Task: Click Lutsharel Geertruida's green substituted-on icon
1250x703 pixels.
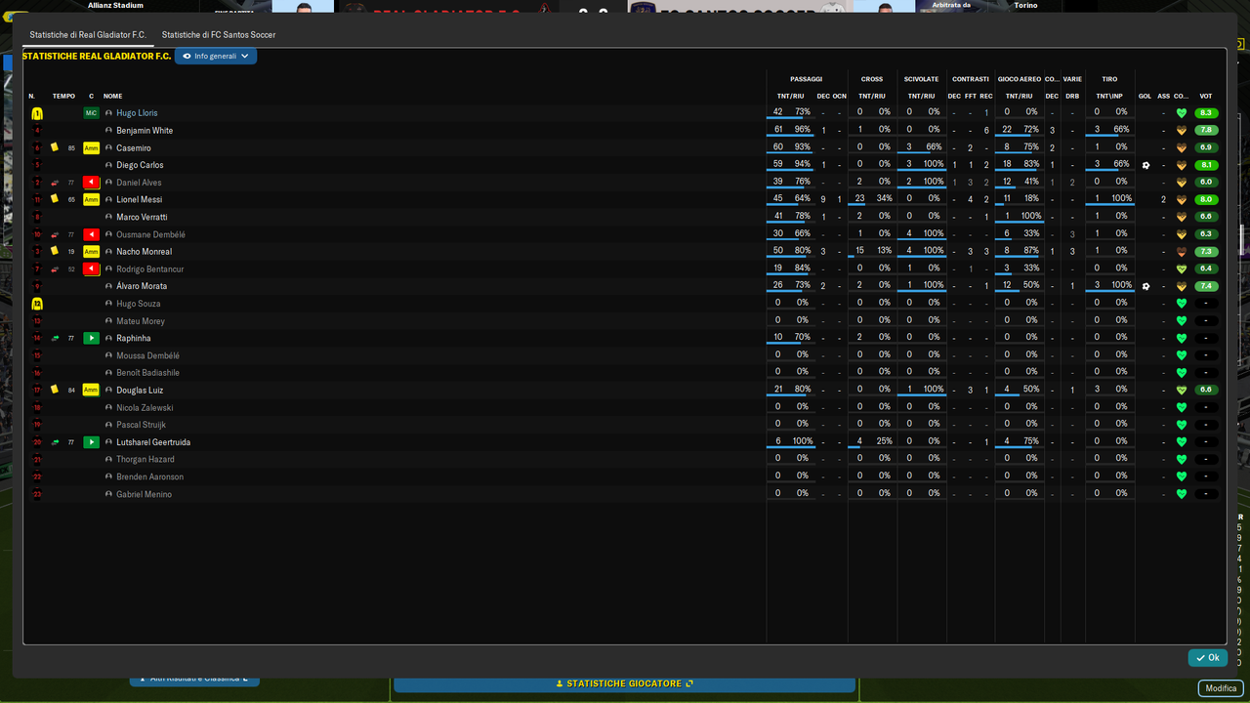Action: [91, 442]
